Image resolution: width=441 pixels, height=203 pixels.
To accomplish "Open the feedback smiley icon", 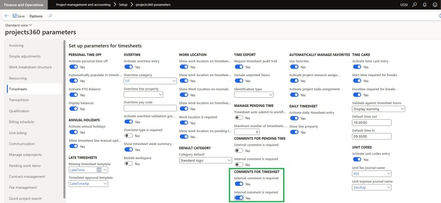I will [x=434, y=5].
